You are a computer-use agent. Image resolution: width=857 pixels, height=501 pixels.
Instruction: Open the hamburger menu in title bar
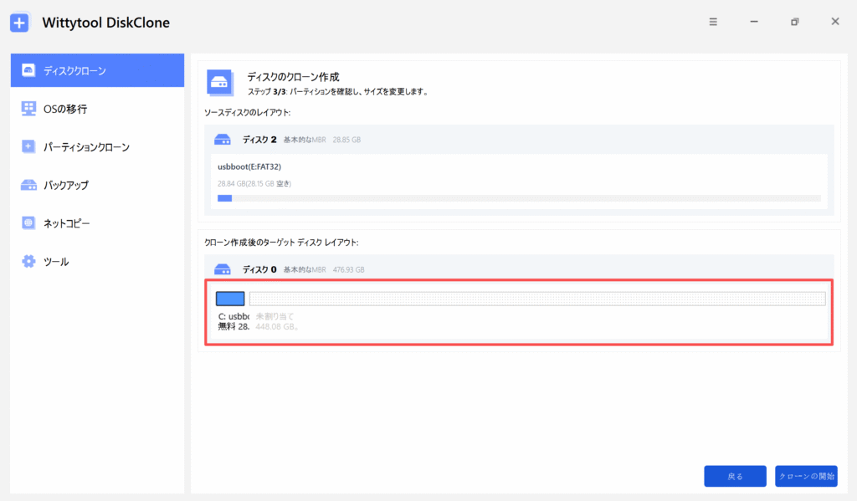pos(713,22)
